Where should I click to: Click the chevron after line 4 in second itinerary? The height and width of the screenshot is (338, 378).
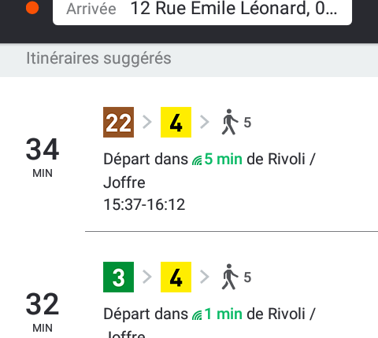205,277
